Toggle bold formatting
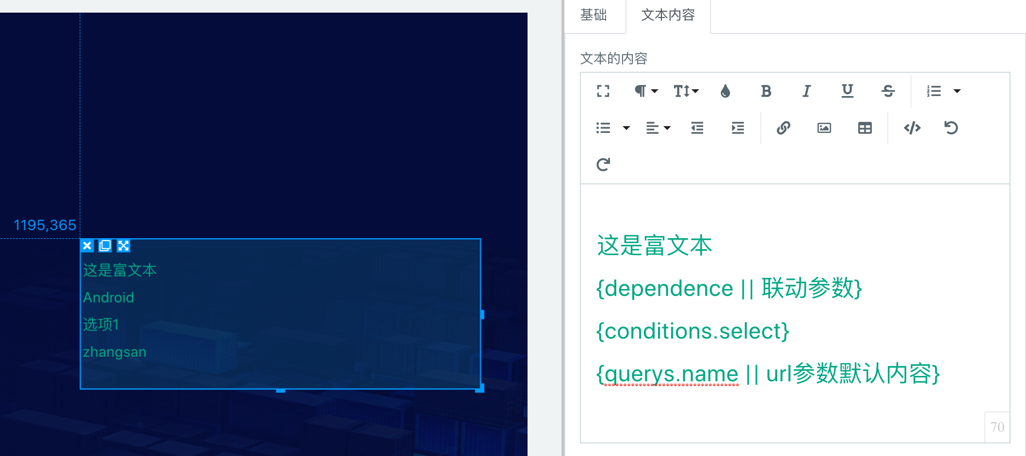 click(766, 91)
